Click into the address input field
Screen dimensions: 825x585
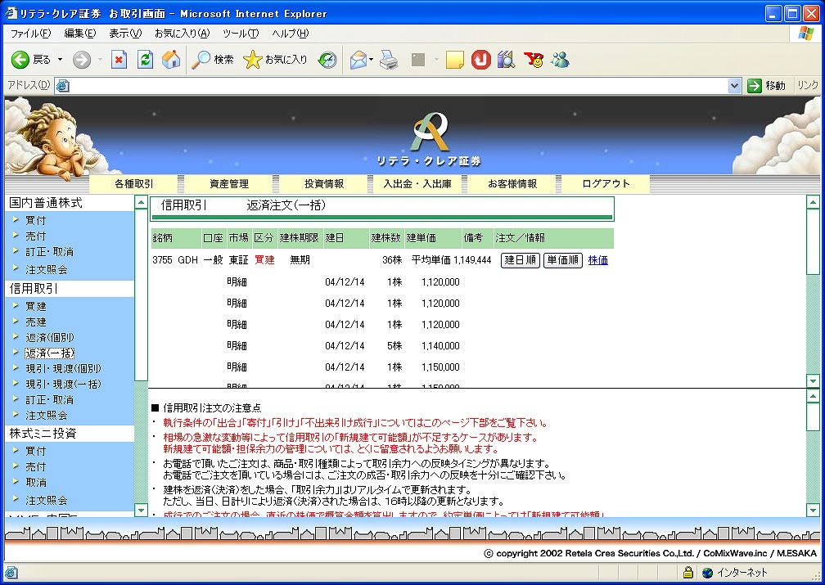(399, 85)
